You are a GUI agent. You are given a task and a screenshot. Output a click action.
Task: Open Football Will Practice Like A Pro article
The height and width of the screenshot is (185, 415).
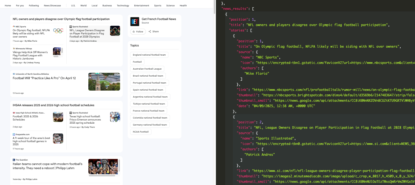click(x=44, y=78)
